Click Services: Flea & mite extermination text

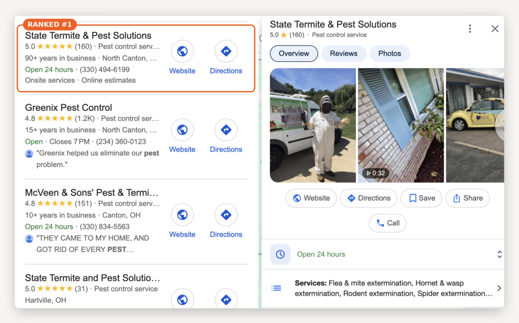[393, 288]
